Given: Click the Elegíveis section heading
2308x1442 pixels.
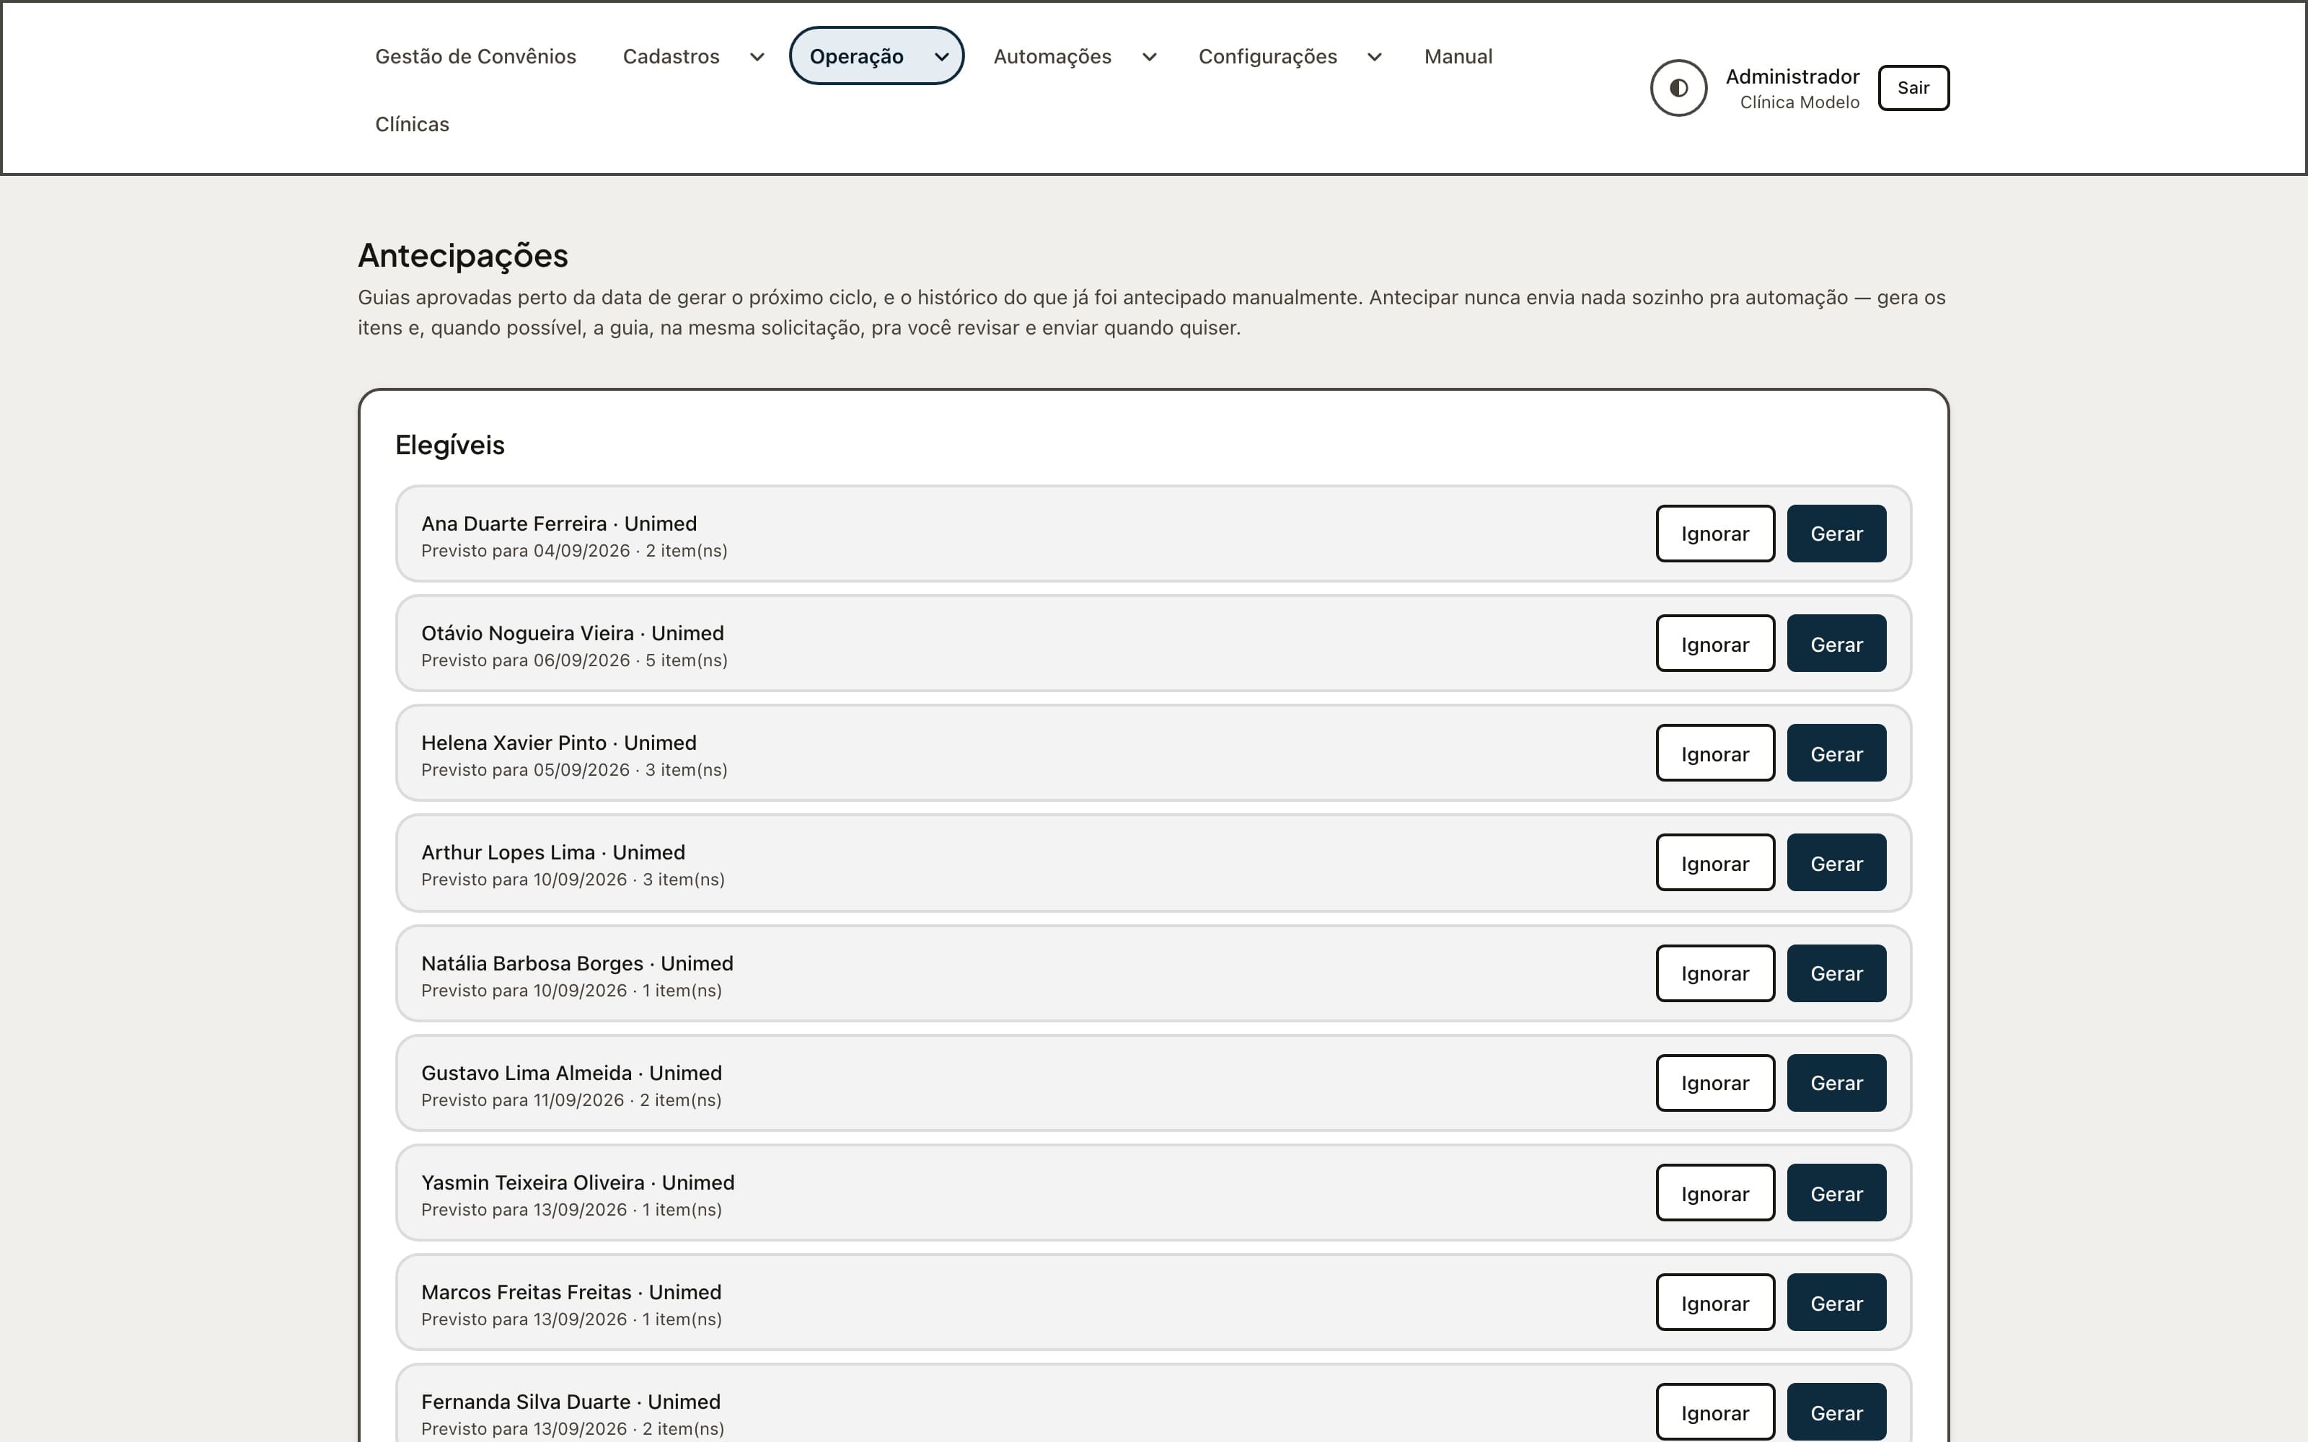Looking at the screenshot, I should click(x=450, y=446).
